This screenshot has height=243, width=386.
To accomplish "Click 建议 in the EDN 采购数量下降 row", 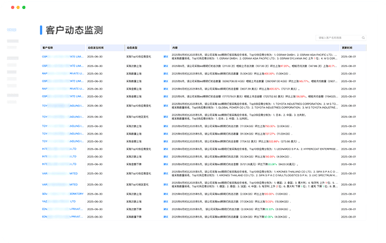I will tap(166, 217).
